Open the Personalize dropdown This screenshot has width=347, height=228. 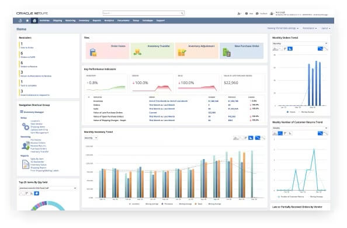pyautogui.click(x=310, y=29)
